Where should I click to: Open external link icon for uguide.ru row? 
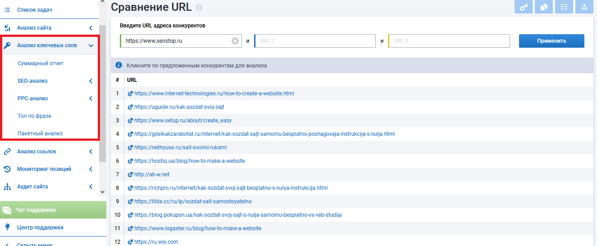[x=131, y=107]
